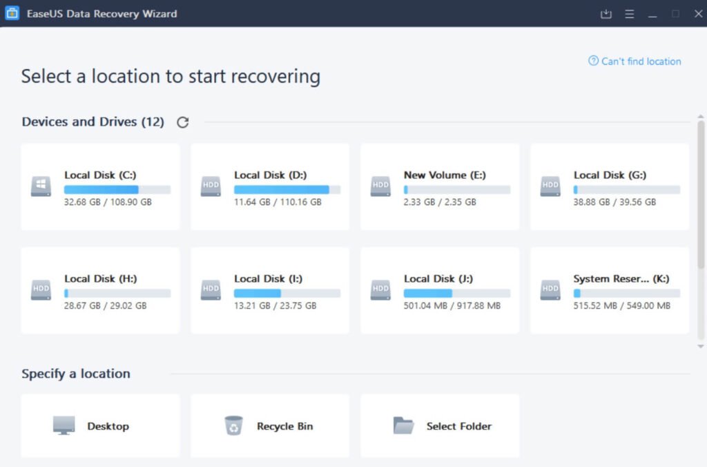This screenshot has width=707, height=467.
Task: Click the Local Disk (J:) usage bar
Action: click(457, 294)
